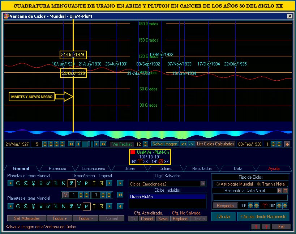Viewport: 296px width, 234px height.
Task: Click the first minutes stepper after 00'
Action: pos(279,205)
